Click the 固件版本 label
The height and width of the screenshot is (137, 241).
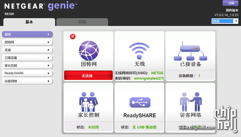tap(232, 10)
